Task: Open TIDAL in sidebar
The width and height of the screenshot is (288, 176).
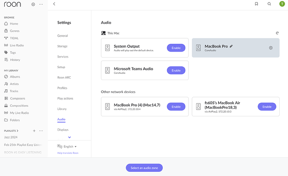Action: tap(11, 38)
